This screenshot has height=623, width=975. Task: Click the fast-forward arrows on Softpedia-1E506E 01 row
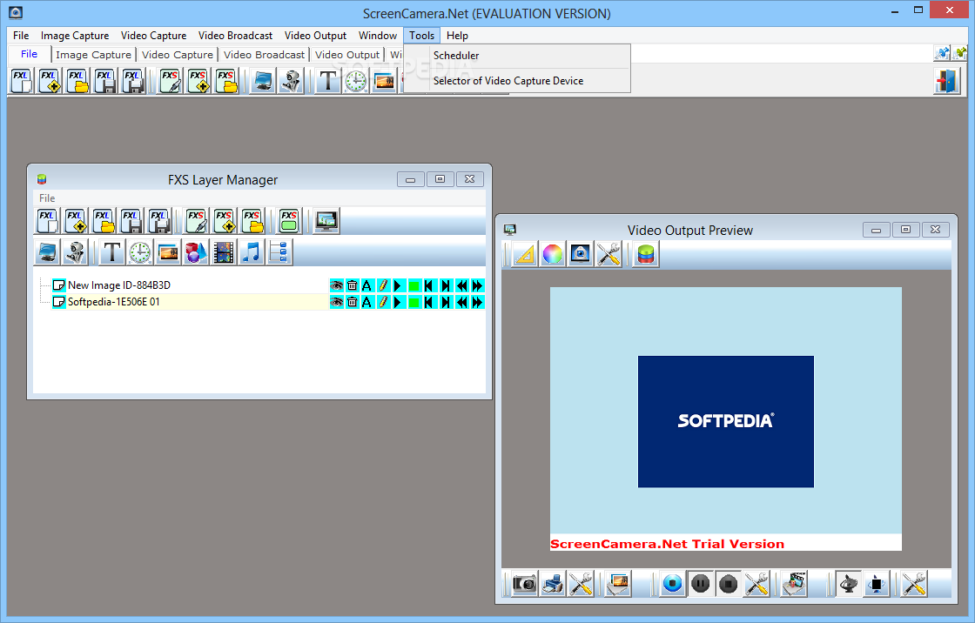pyautogui.click(x=478, y=302)
